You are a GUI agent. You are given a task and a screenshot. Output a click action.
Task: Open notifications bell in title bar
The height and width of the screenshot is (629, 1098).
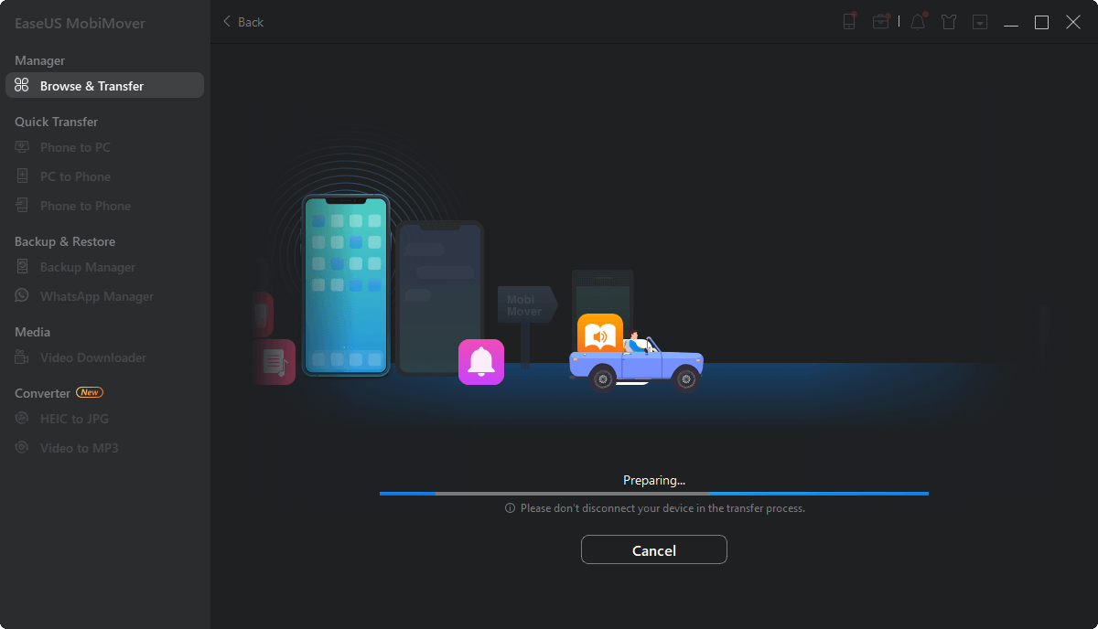coord(918,22)
